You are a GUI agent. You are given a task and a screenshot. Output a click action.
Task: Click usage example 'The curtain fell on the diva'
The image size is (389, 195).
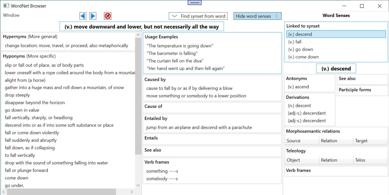point(175,61)
